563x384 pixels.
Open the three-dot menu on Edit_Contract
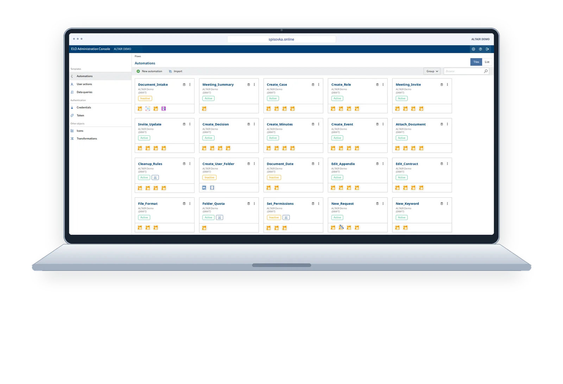click(x=447, y=164)
